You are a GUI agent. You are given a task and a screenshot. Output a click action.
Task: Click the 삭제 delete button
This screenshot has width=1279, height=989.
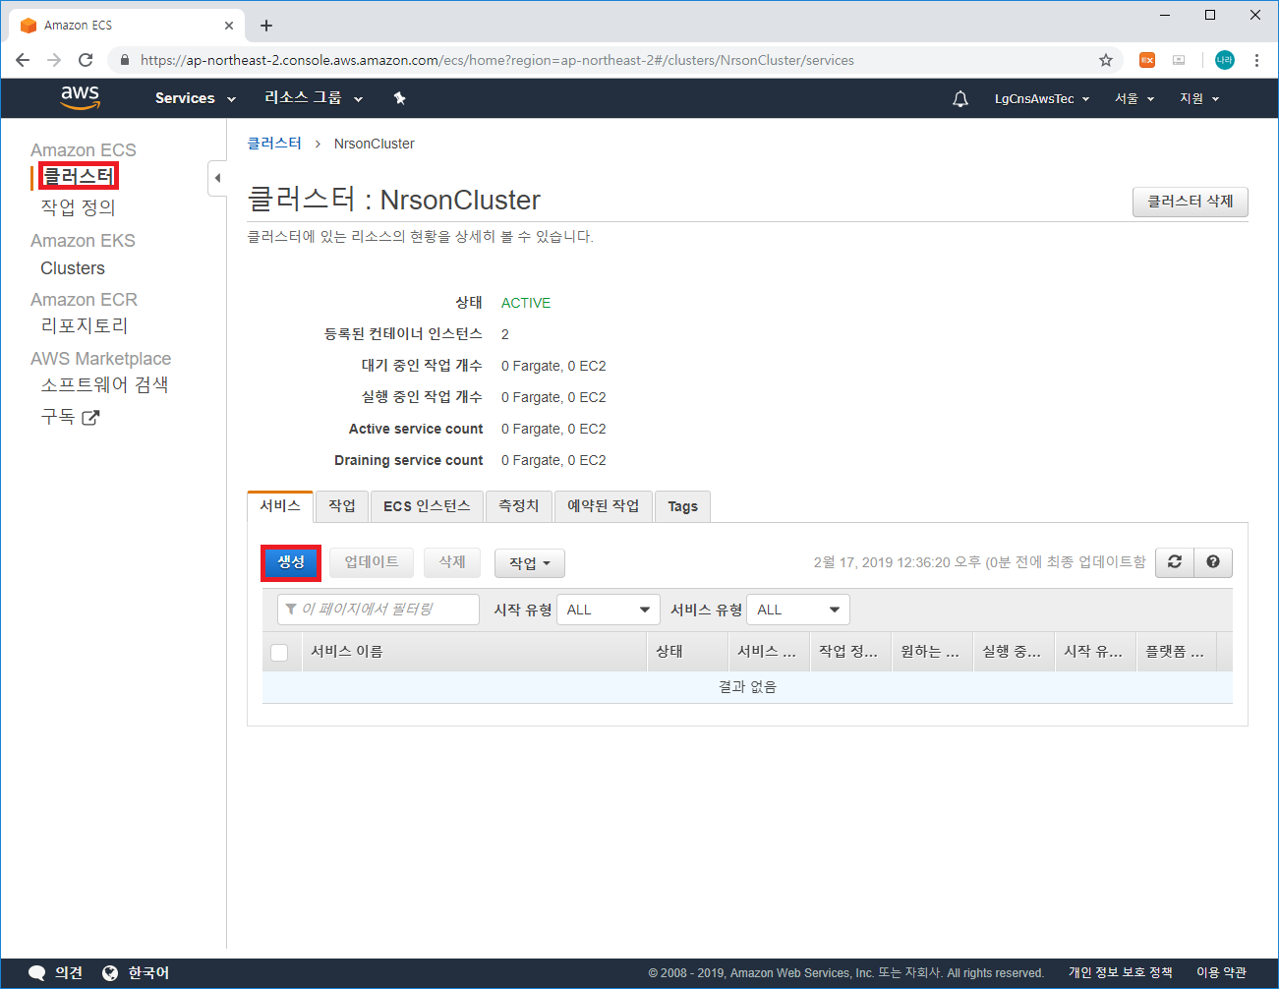452,562
